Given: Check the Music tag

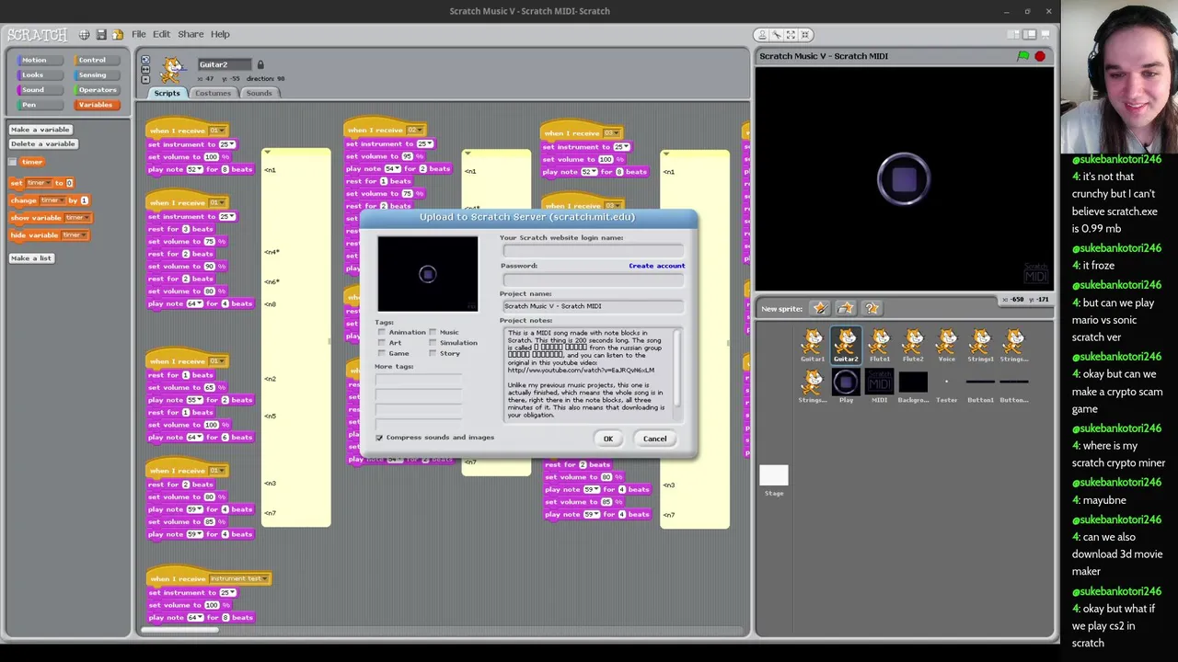Looking at the screenshot, I should point(433,332).
